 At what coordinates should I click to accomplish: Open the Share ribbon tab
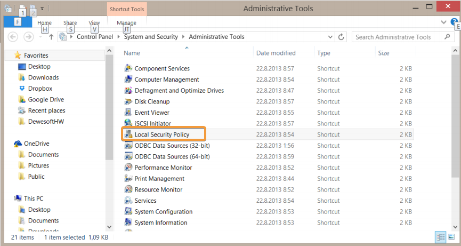pos(70,22)
